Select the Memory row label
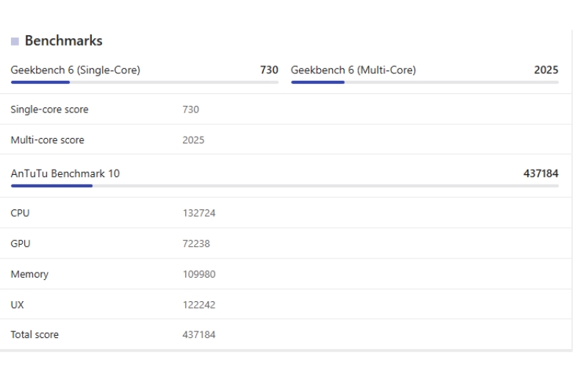Viewport: 573px width, 382px height. [x=29, y=274]
